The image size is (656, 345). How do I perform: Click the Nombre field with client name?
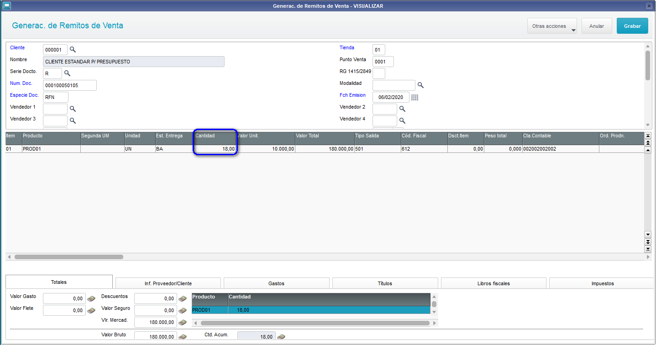(134, 61)
